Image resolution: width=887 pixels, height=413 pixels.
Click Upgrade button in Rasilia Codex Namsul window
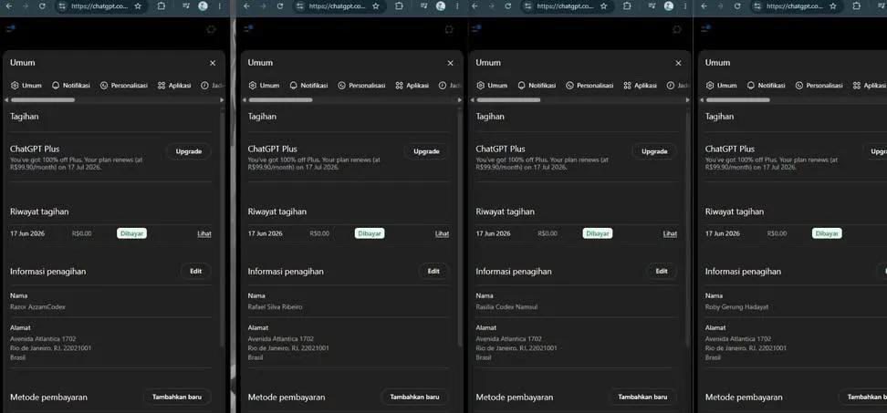(654, 151)
